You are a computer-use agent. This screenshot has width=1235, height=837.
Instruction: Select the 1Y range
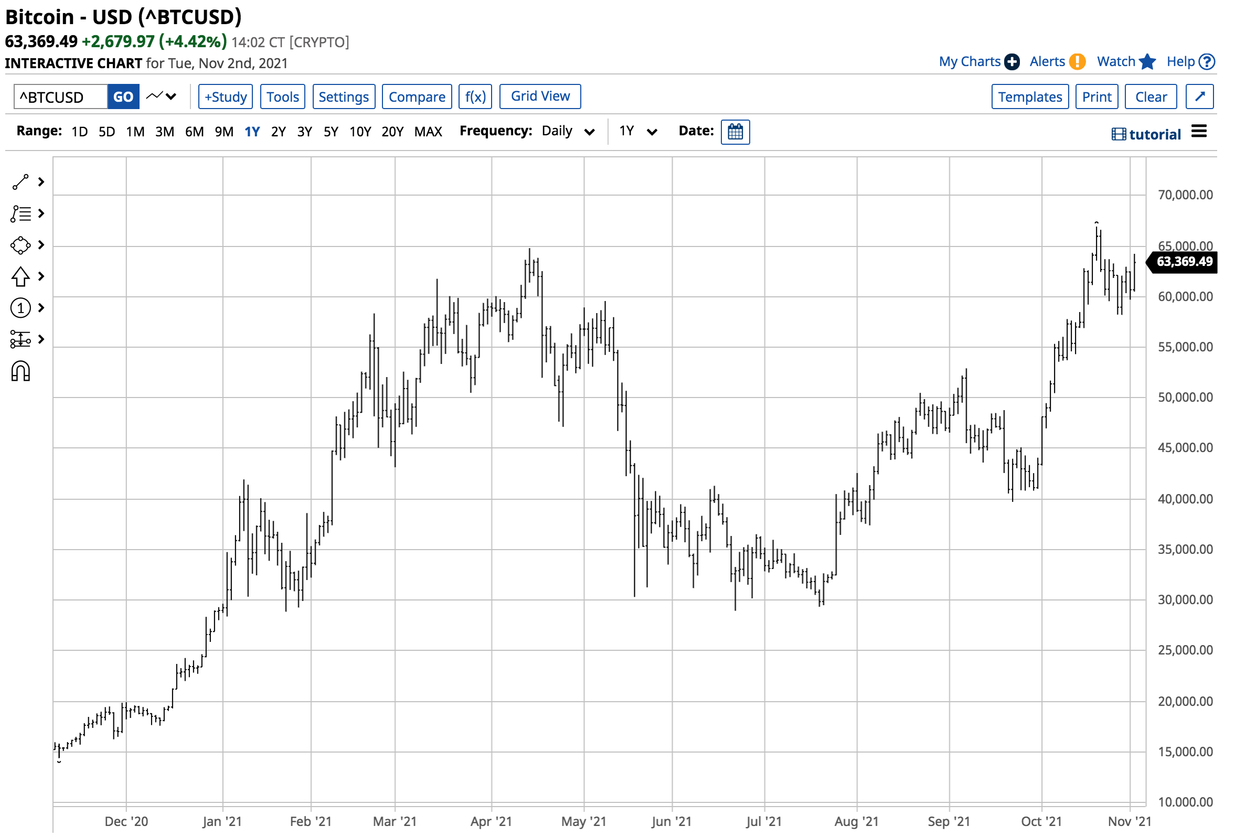[x=252, y=132]
